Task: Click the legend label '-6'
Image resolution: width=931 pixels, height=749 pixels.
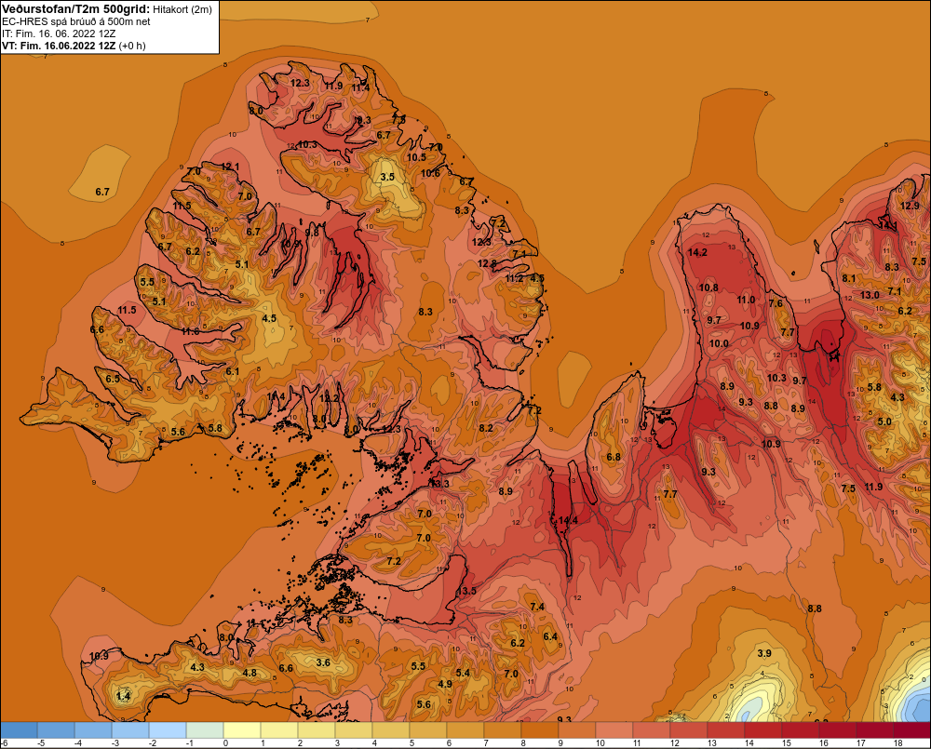Action: pos(4,743)
